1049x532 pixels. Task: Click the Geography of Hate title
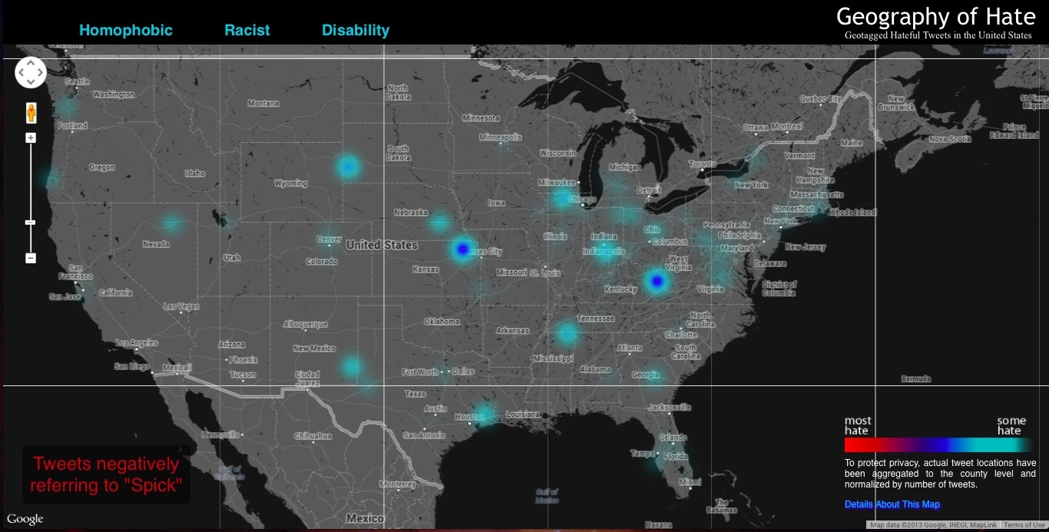tap(935, 17)
